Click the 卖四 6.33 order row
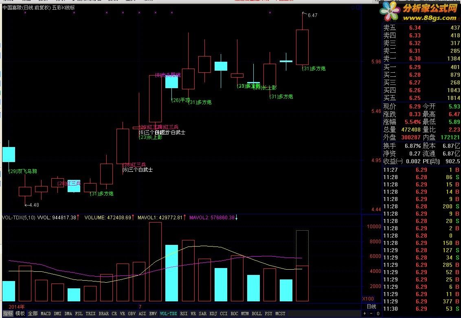 (421, 35)
